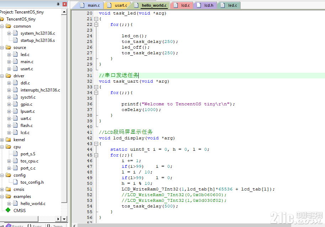325x227 pixels.
Task: Expand the system_hc32l136.c file node
Action: tap(9, 33)
